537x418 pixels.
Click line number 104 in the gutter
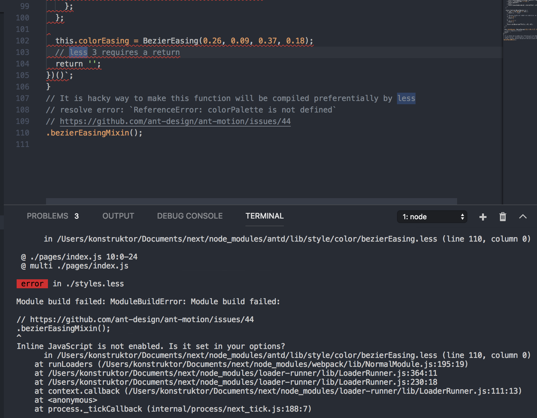(x=22, y=64)
